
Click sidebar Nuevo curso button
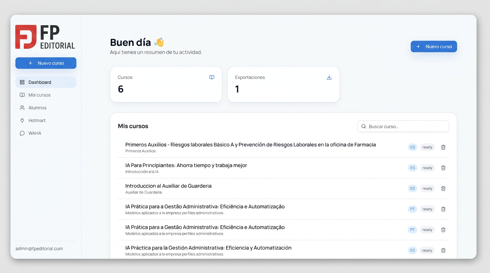pyautogui.click(x=46, y=63)
